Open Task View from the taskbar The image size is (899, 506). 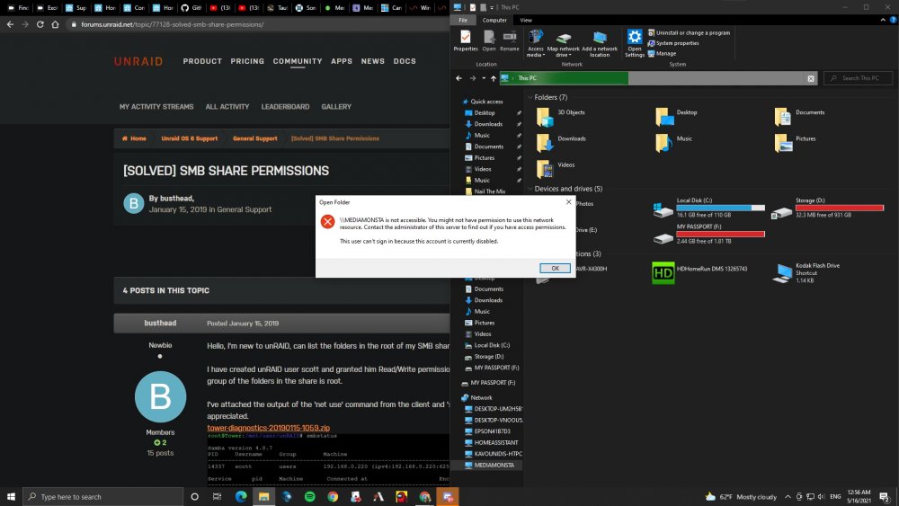[x=217, y=497]
